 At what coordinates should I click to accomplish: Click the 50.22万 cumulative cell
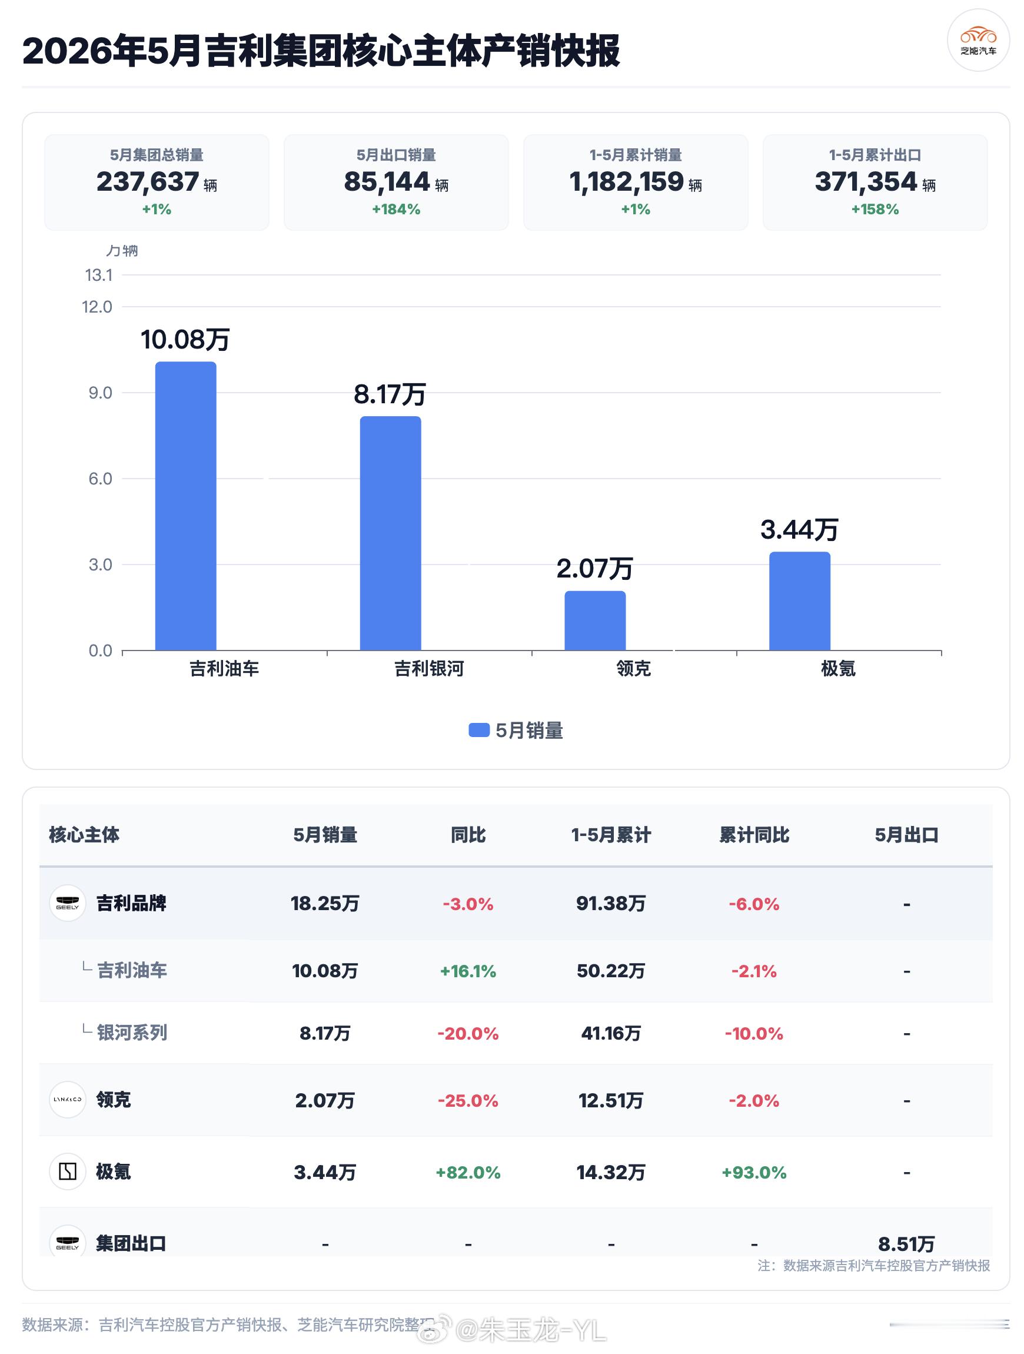611,970
